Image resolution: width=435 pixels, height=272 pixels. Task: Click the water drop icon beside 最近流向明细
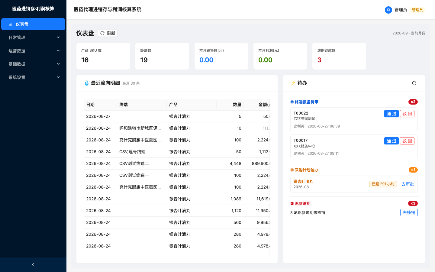click(x=87, y=83)
